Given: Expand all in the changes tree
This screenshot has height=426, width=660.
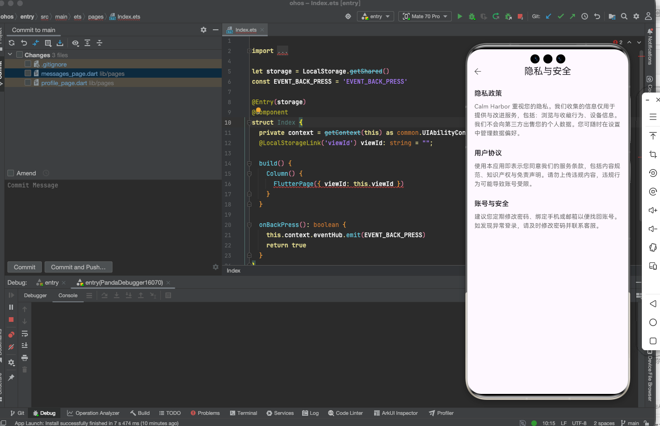Looking at the screenshot, I should (x=87, y=43).
